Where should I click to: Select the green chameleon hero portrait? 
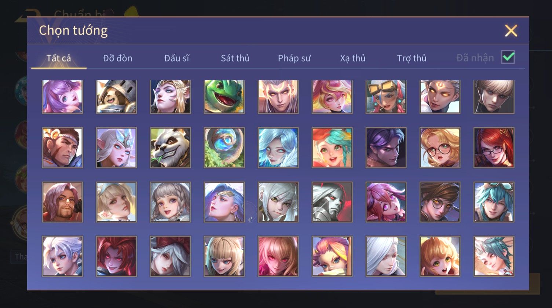tap(224, 97)
